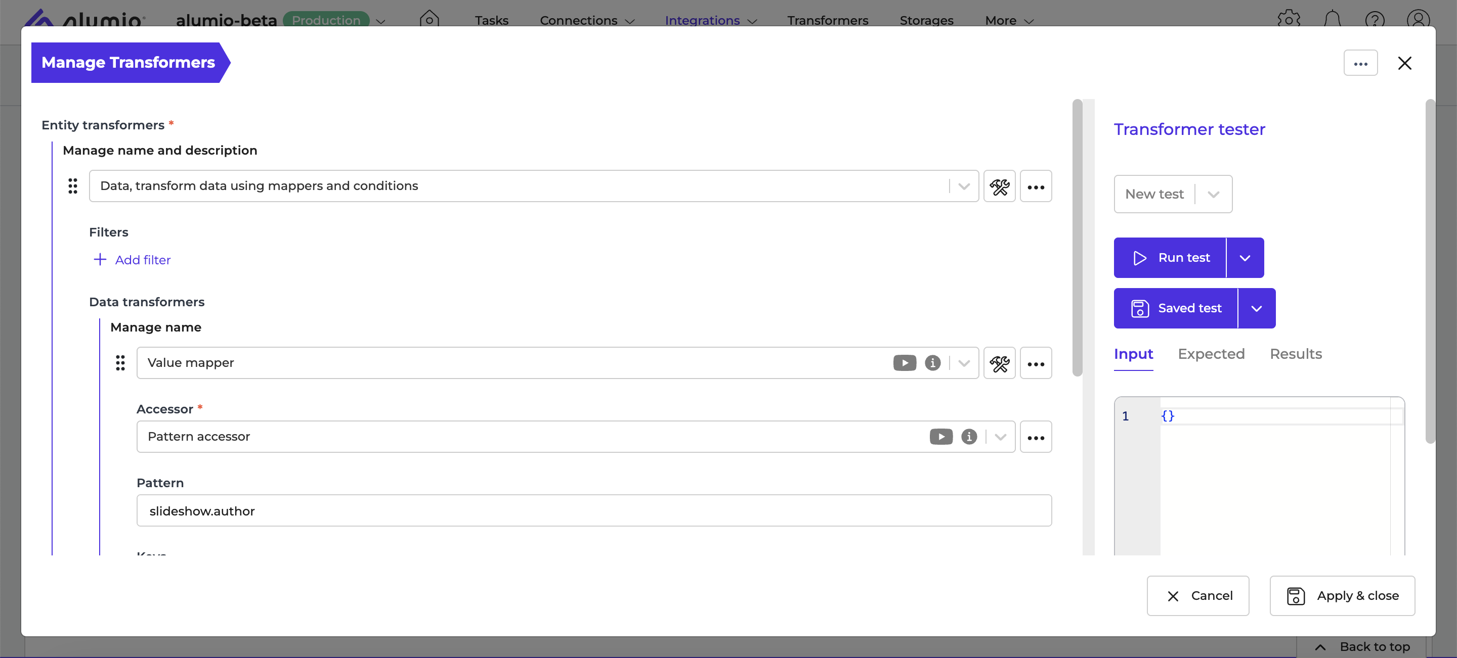
Task: Expand the Pattern accessor dropdown
Action: click(x=1000, y=437)
